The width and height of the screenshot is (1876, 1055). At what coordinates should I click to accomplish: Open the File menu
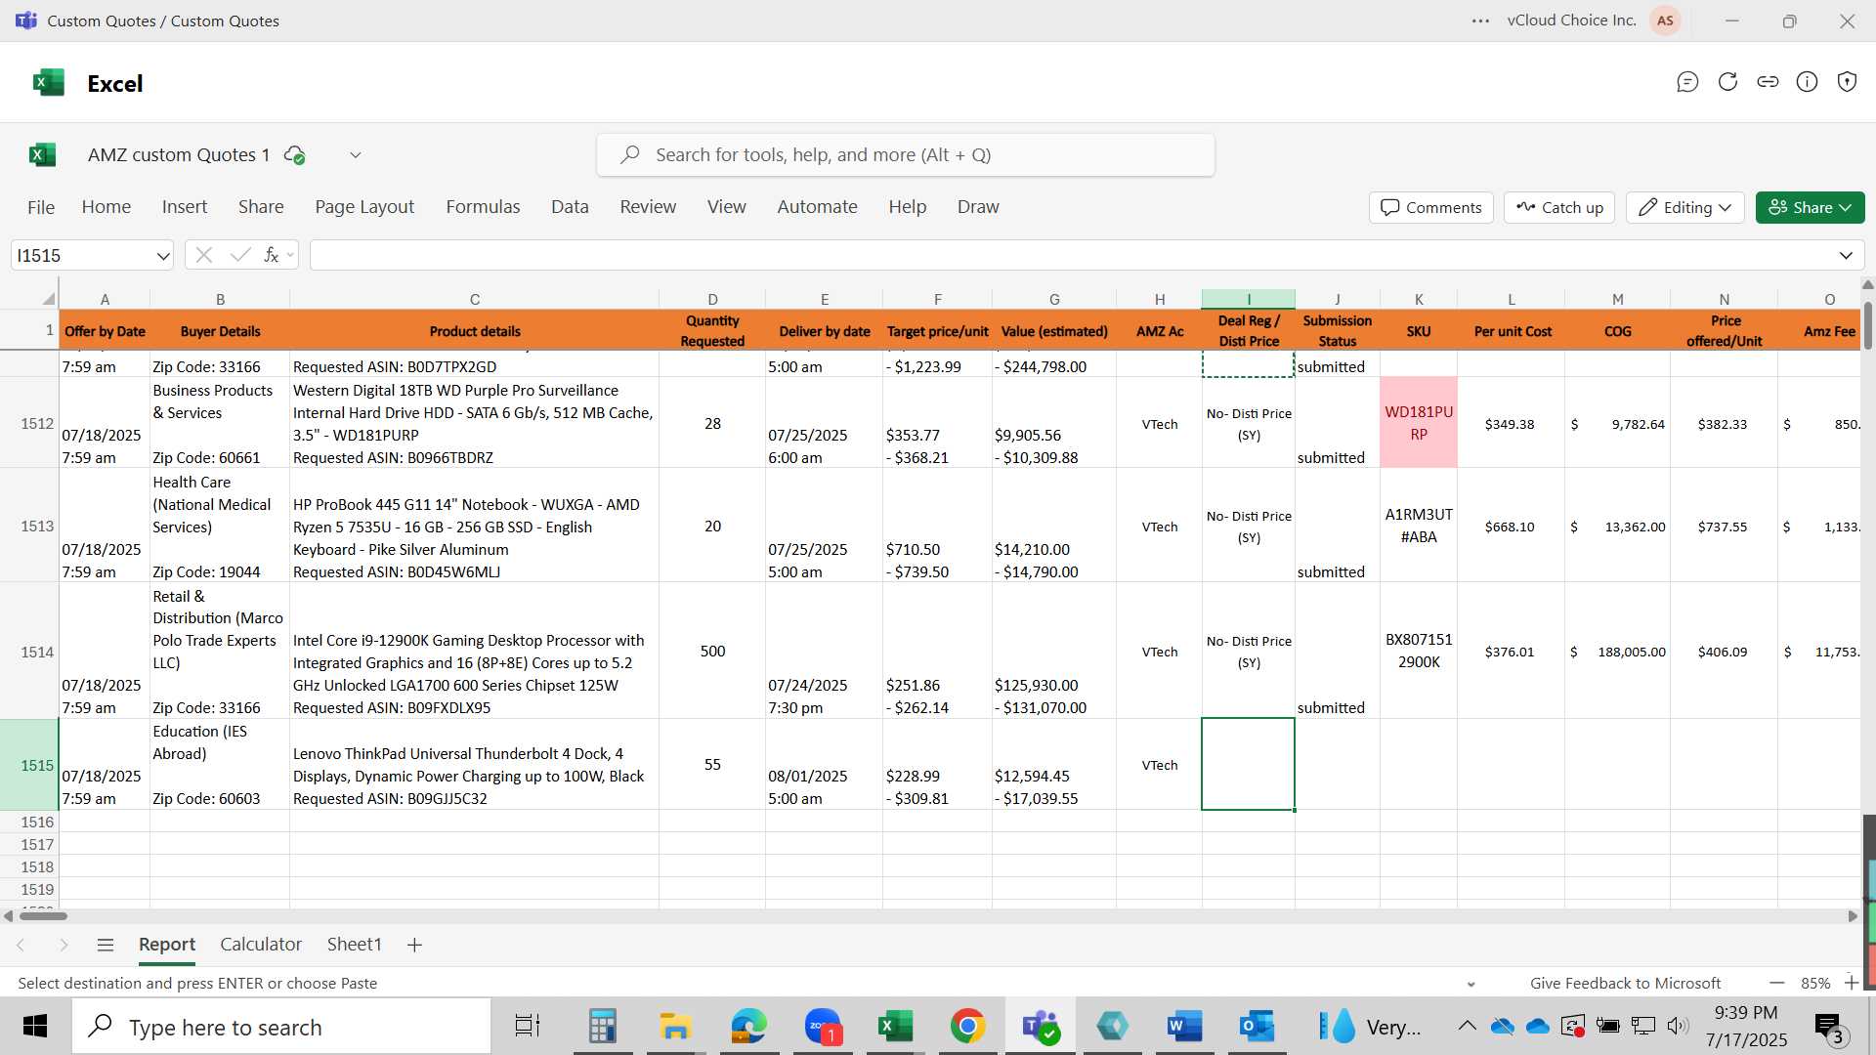coord(41,207)
